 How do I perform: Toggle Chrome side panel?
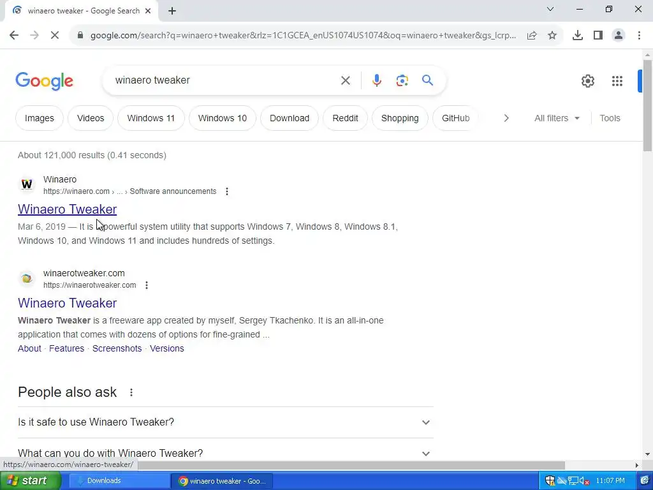[x=598, y=36]
